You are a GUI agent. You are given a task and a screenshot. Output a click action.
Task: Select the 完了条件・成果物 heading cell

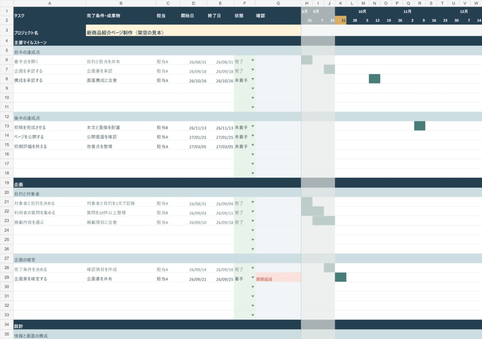(121, 16)
